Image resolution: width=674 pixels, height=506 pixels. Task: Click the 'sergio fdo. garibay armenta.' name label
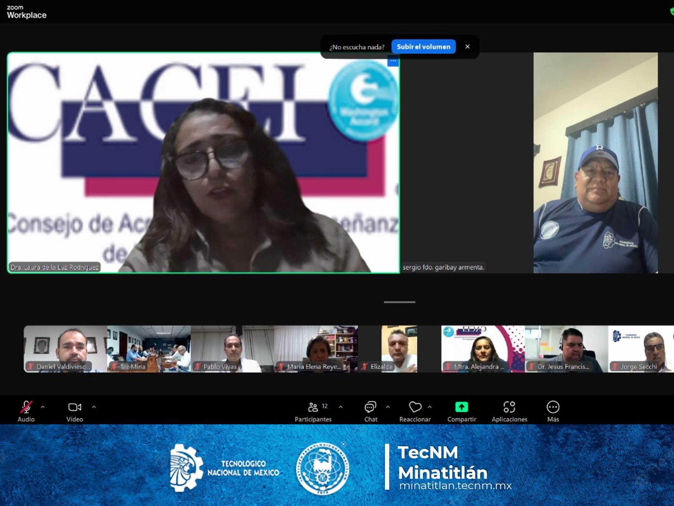tap(443, 267)
